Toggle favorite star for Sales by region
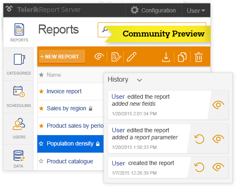Viewport: 236px width, 187px height. click(x=41, y=108)
